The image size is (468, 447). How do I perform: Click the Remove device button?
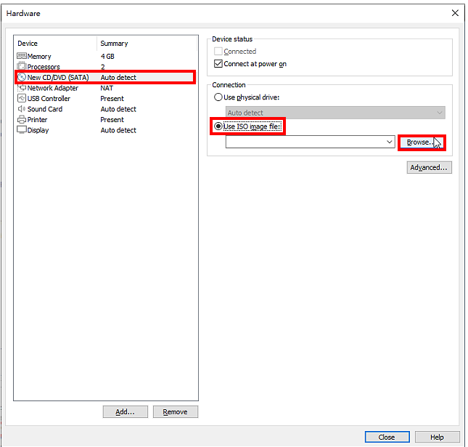pos(175,411)
